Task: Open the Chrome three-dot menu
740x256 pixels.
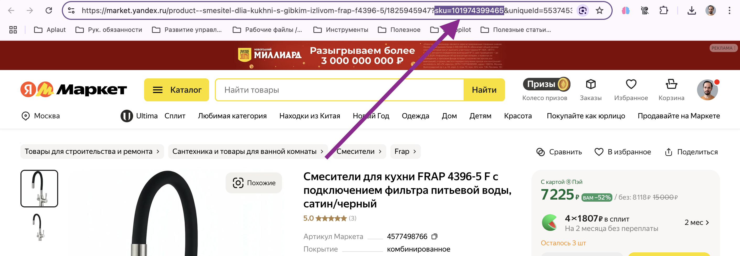Action: tap(729, 11)
